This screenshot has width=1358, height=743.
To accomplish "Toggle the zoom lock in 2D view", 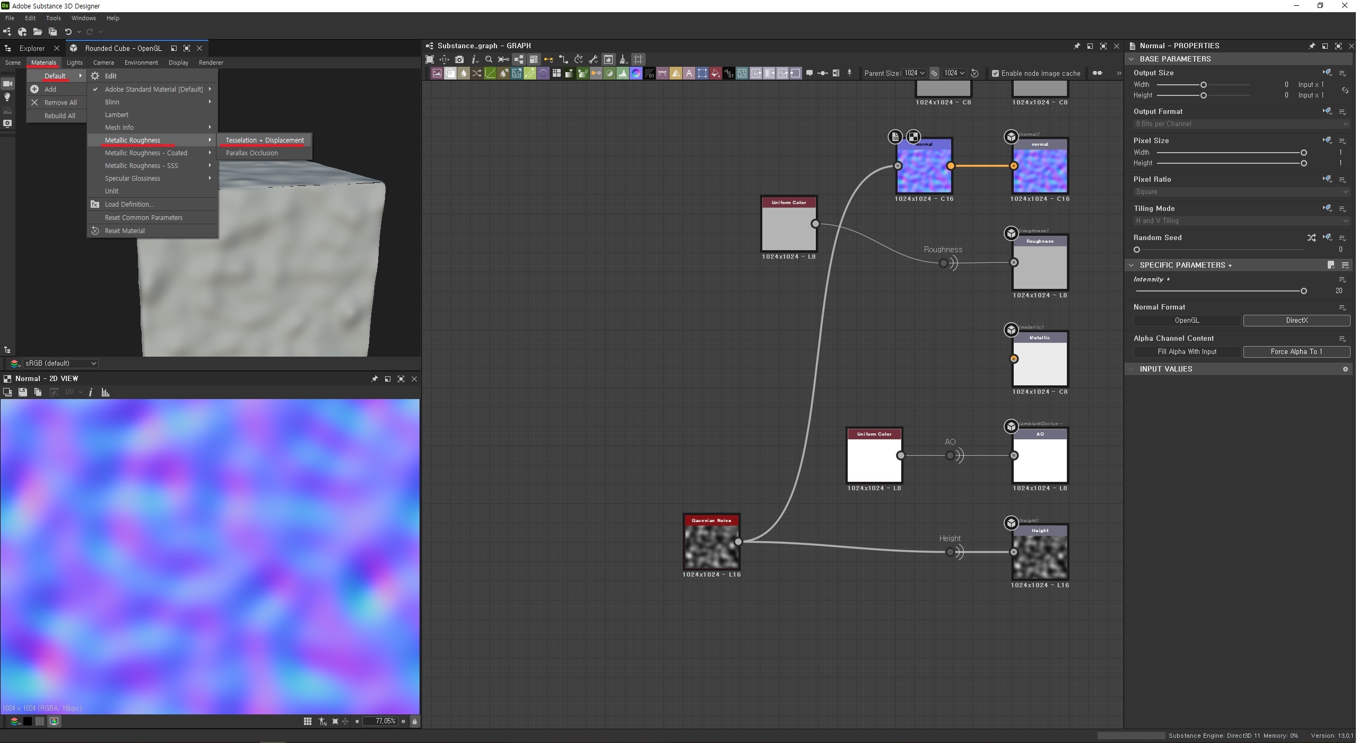I will (x=415, y=721).
